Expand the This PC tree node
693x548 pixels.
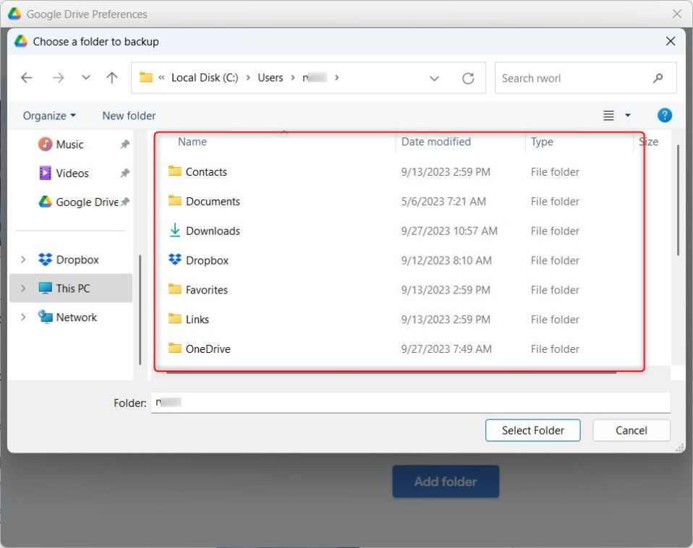pos(23,288)
